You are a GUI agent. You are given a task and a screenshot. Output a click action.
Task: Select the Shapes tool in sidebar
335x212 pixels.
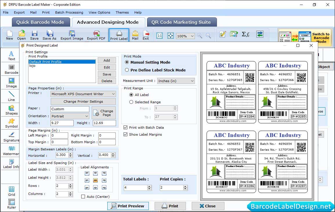click(x=11, y=110)
